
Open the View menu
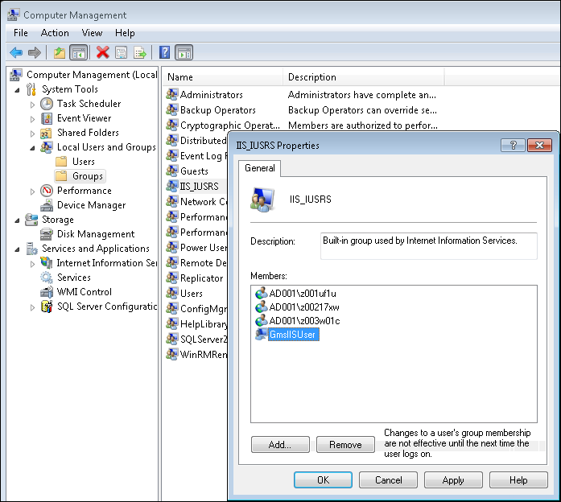point(92,33)
